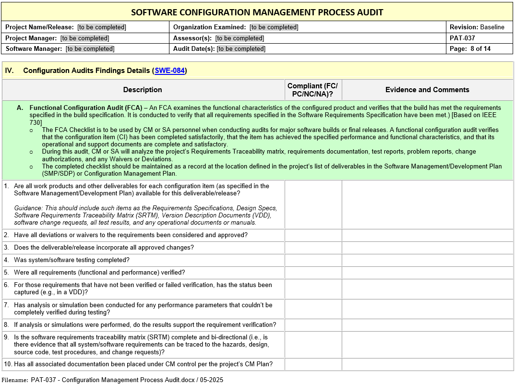Click Compliant cell for analysis or simulation question 7
Viewport: 516px width, 384px height.
[x=313, y=309]
